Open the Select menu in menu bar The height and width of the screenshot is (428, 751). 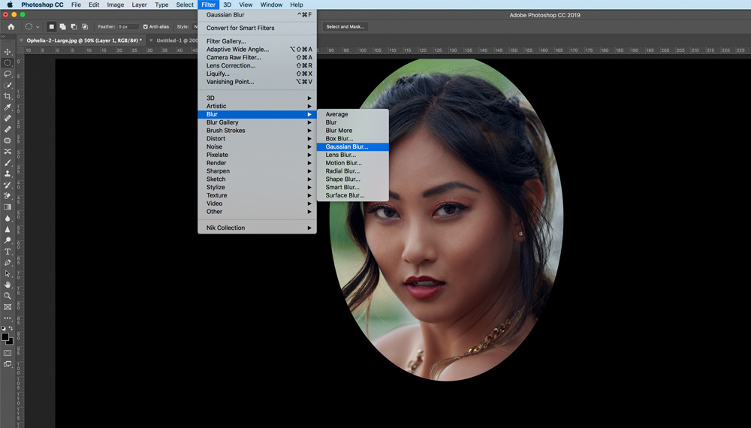(185, 5)
